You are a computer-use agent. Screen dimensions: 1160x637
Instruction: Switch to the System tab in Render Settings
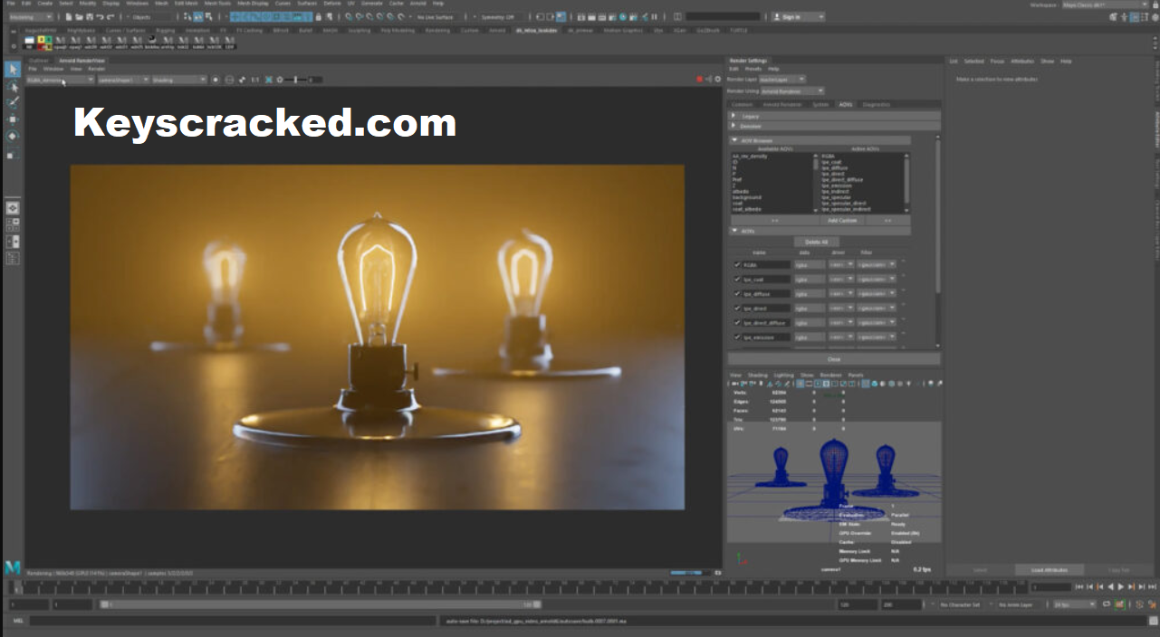820,104
